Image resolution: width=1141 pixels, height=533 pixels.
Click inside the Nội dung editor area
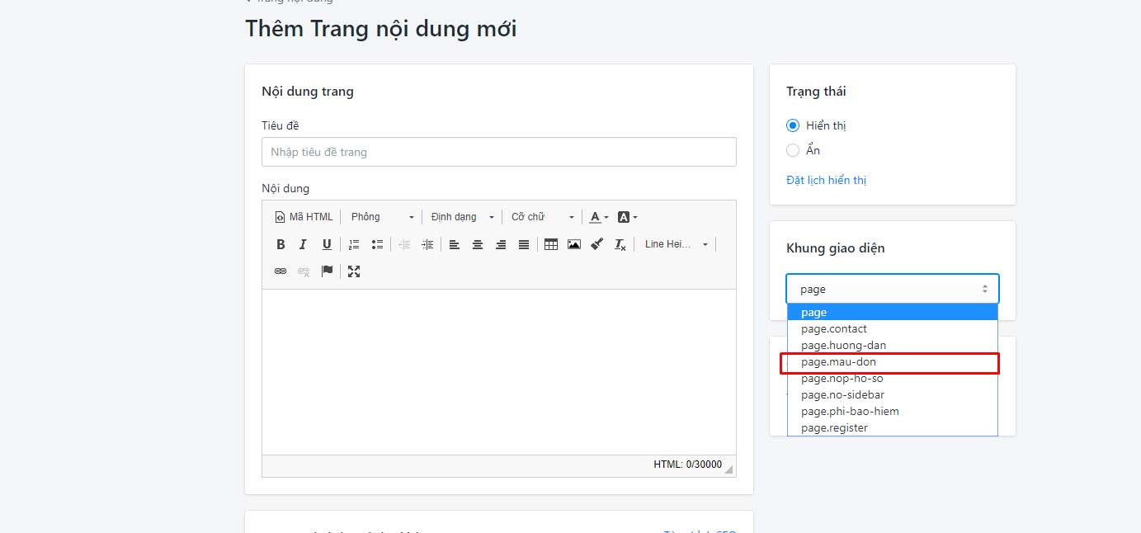(x=499, y=371)
